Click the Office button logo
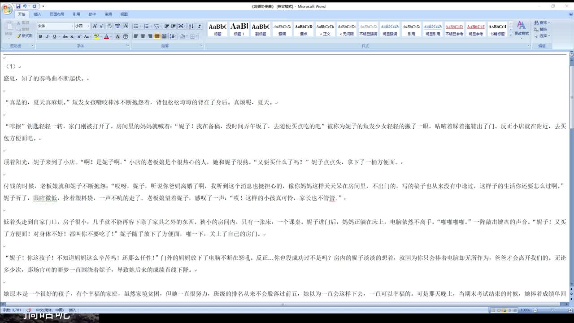The width and height of the screenshot is (574, 323). [x=7, y=9]
